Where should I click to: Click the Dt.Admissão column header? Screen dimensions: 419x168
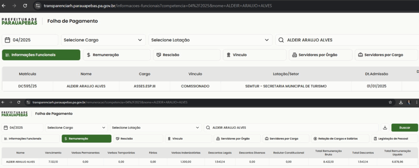coord(376,74)
